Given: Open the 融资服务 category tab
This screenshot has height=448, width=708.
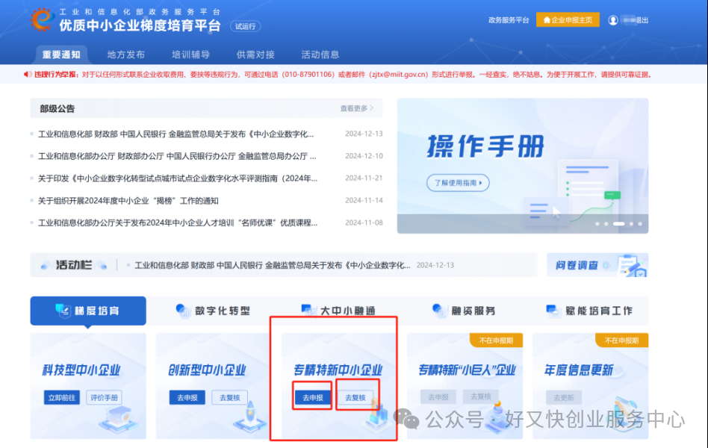Looking at the screenshot, I should pos(465,311).
